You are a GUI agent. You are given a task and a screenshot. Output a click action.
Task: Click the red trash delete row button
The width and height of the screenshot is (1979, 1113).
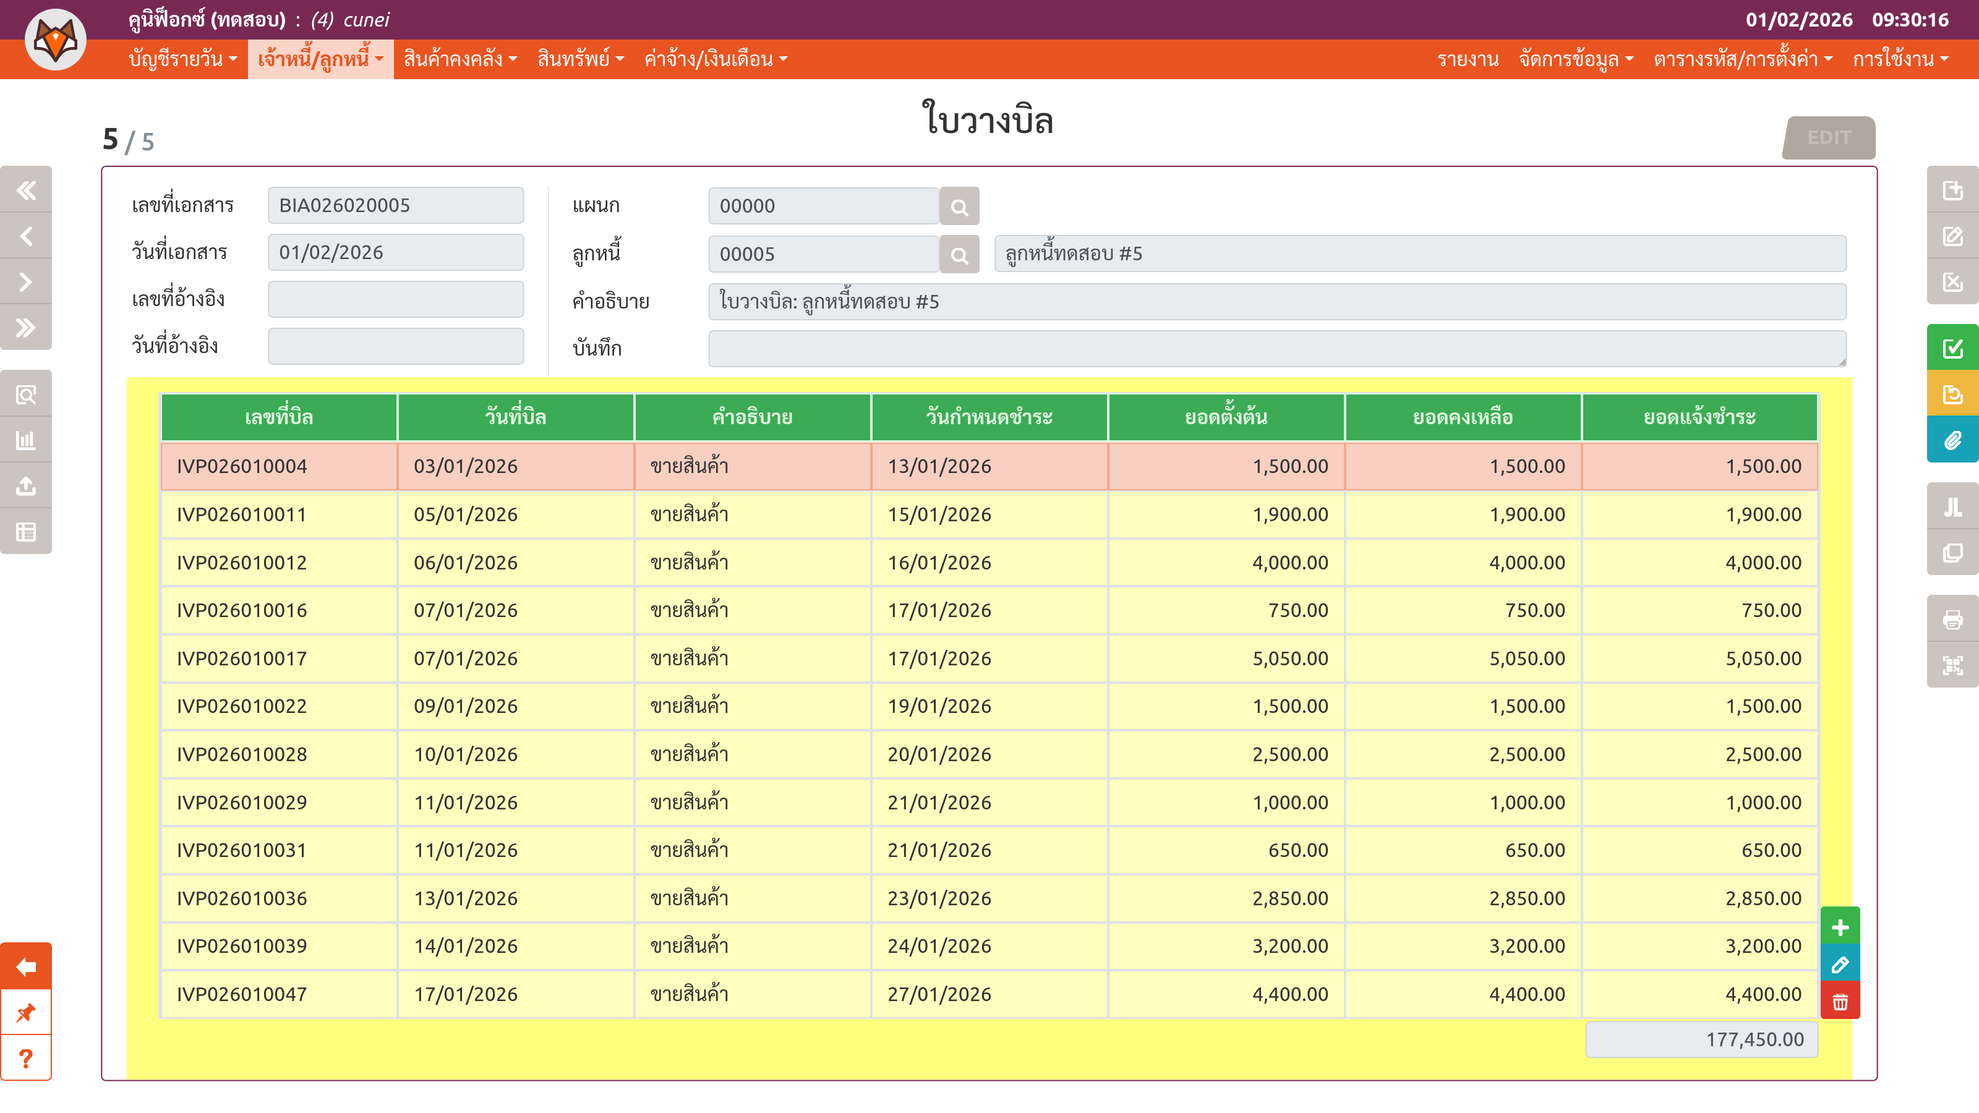1840,1002
